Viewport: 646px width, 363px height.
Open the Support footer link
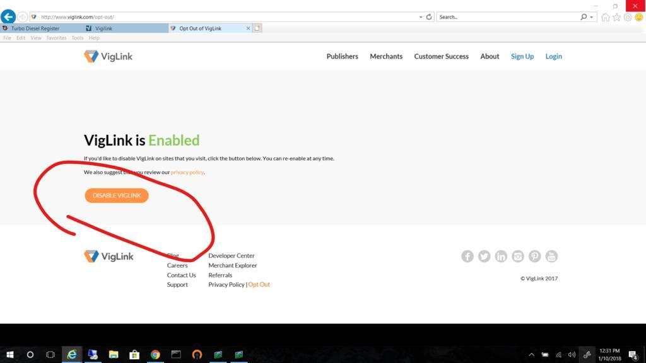coord(177,284)
